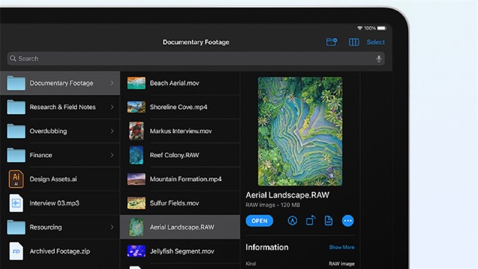Click the Design Assets.ai file name
The height and width of the screenshot is (269, 478).
tap(53, 179)
